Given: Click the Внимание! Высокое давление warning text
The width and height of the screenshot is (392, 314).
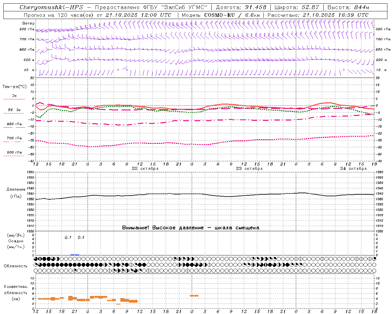Looking at the screenshot, I should [190, 228].
